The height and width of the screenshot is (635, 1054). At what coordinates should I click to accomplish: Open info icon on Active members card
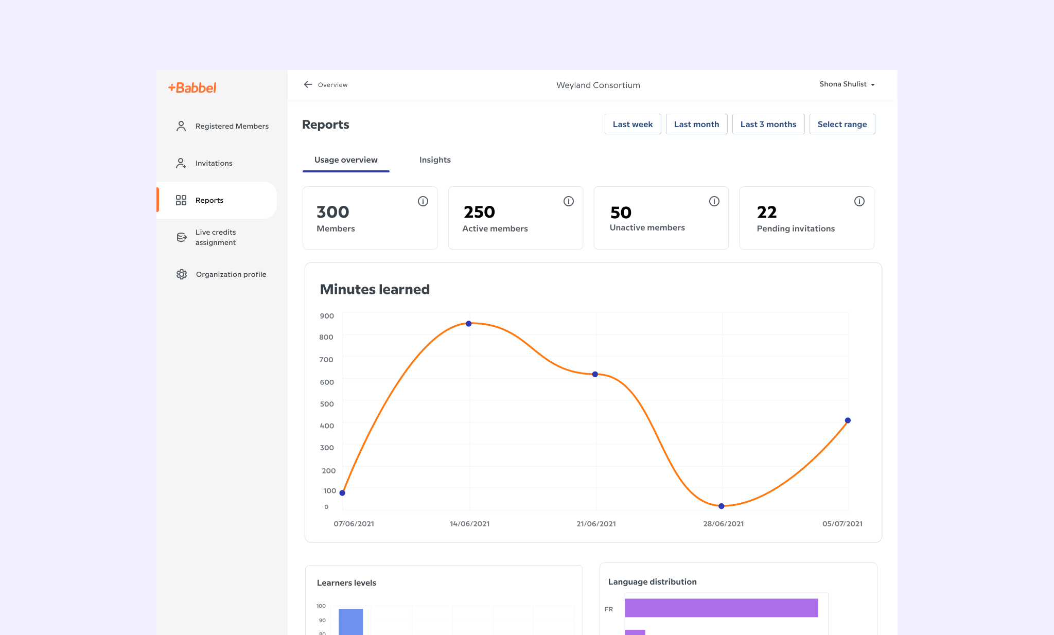click(569, 201)
